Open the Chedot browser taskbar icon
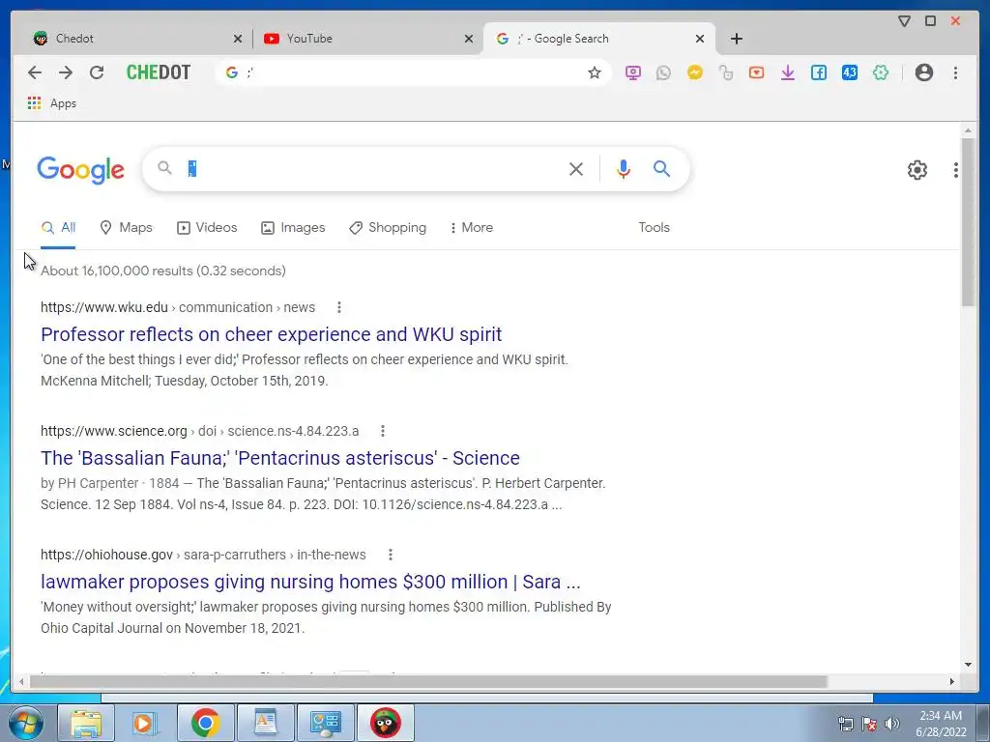This screenshot has height=742, width=990. (x=385, y=723)
